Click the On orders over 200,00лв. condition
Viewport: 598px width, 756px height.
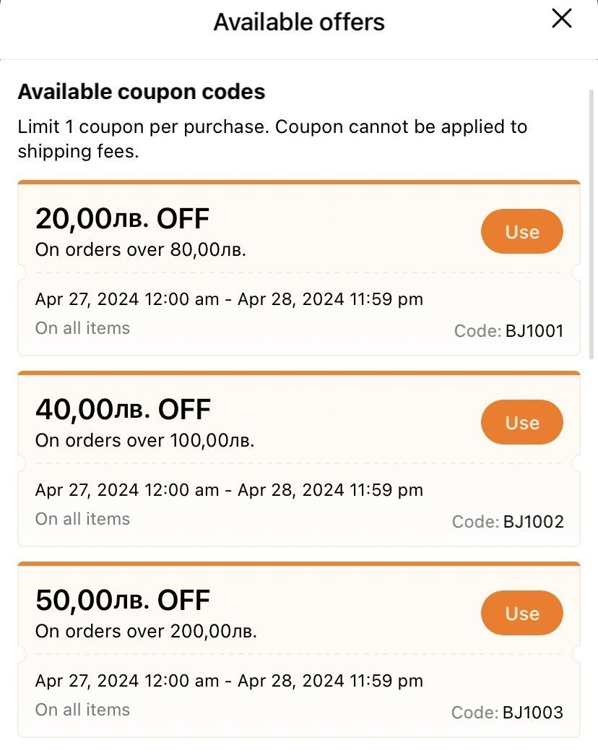(x=146, y=631)
